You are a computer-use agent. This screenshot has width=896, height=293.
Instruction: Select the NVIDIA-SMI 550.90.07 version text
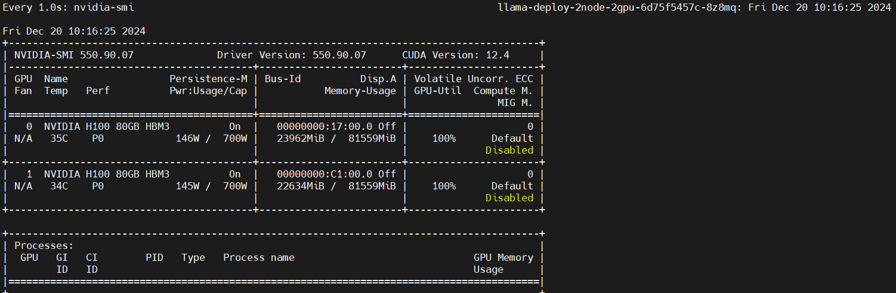point(74,55)
